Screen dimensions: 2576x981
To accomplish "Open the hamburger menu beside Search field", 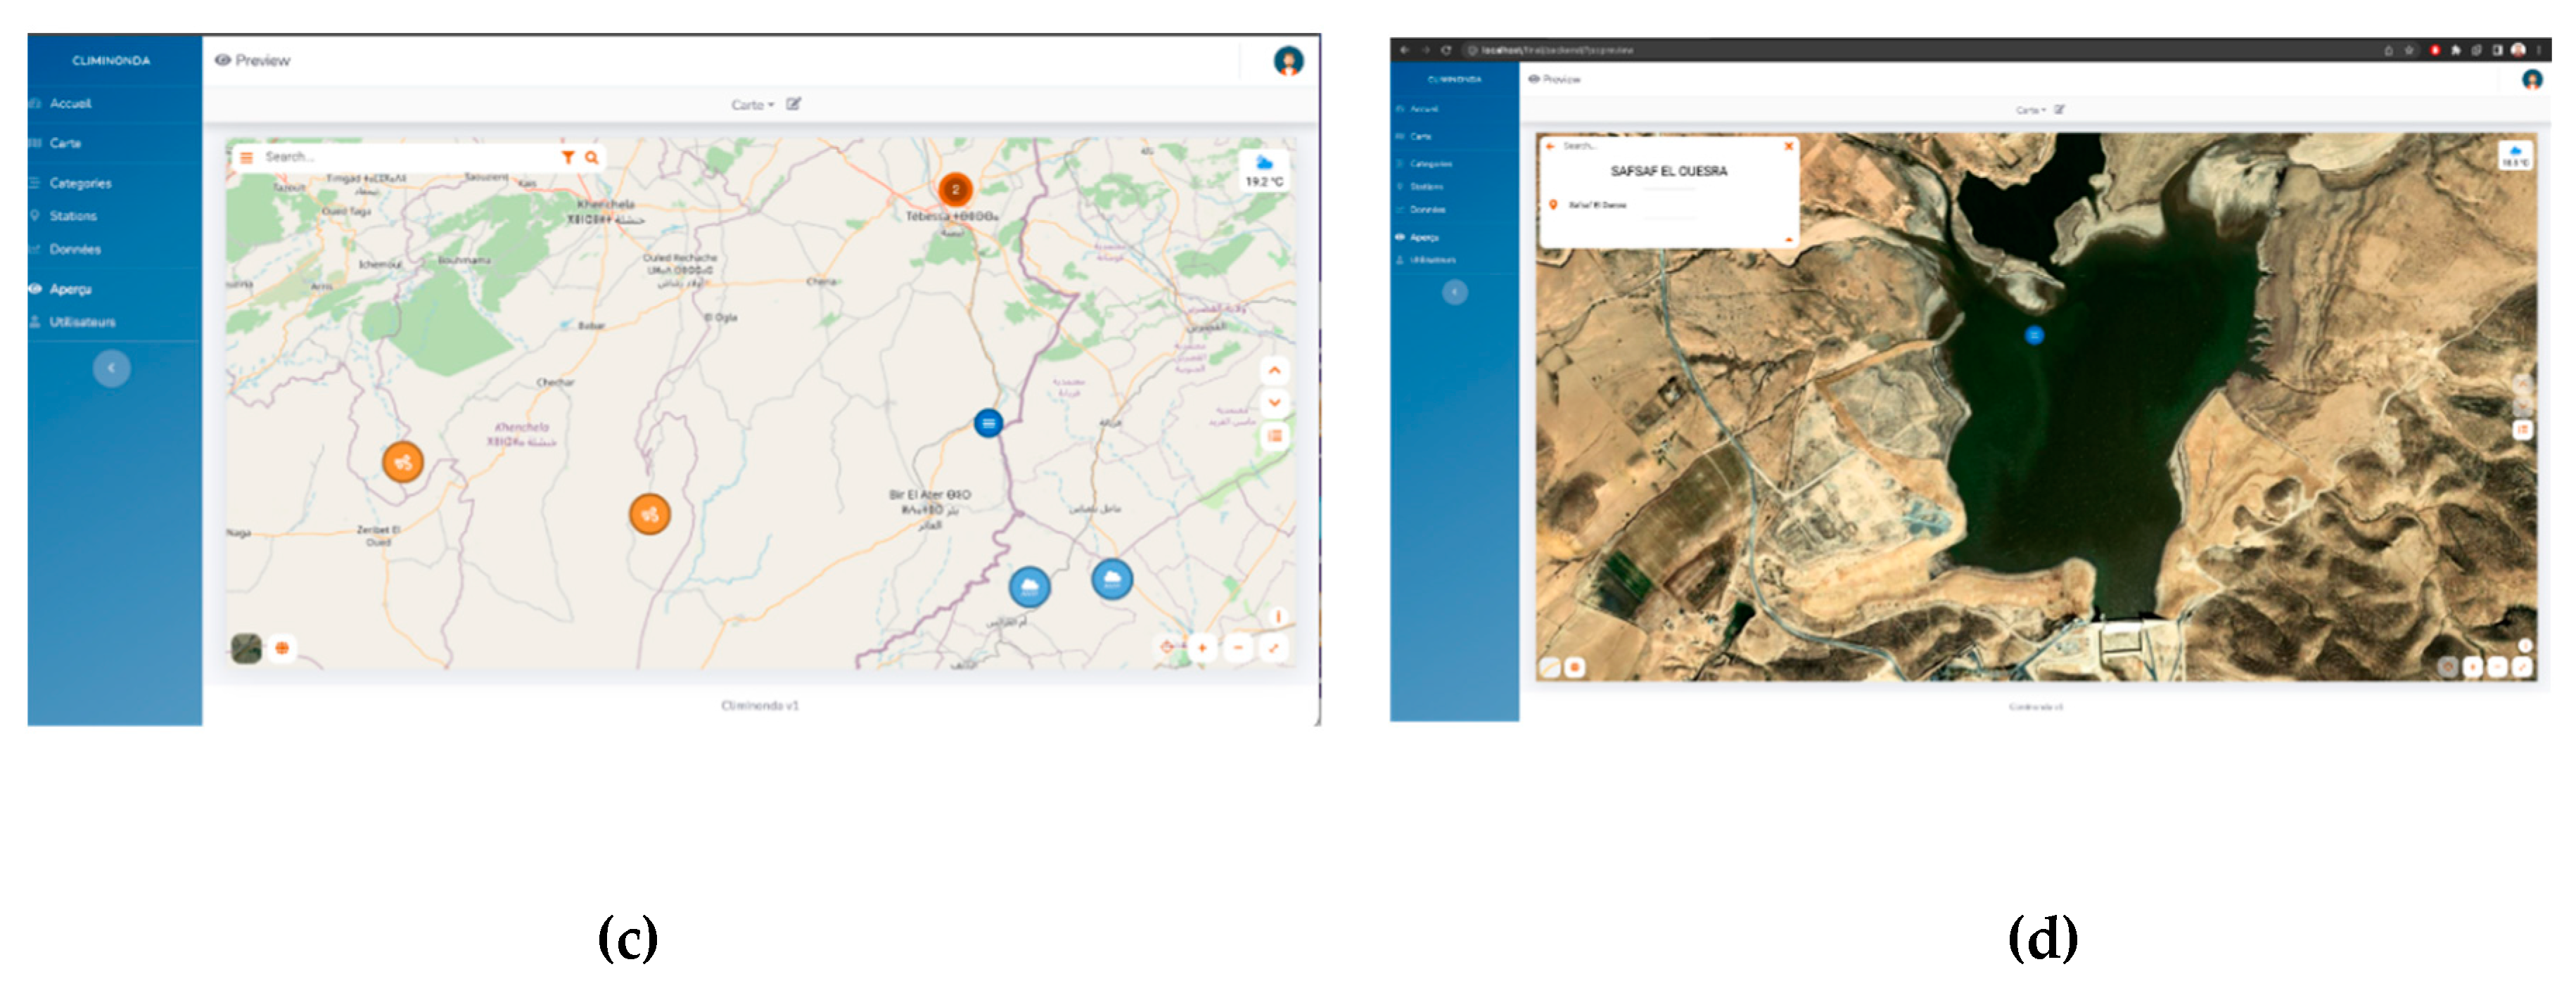I will tap(246, 157).
